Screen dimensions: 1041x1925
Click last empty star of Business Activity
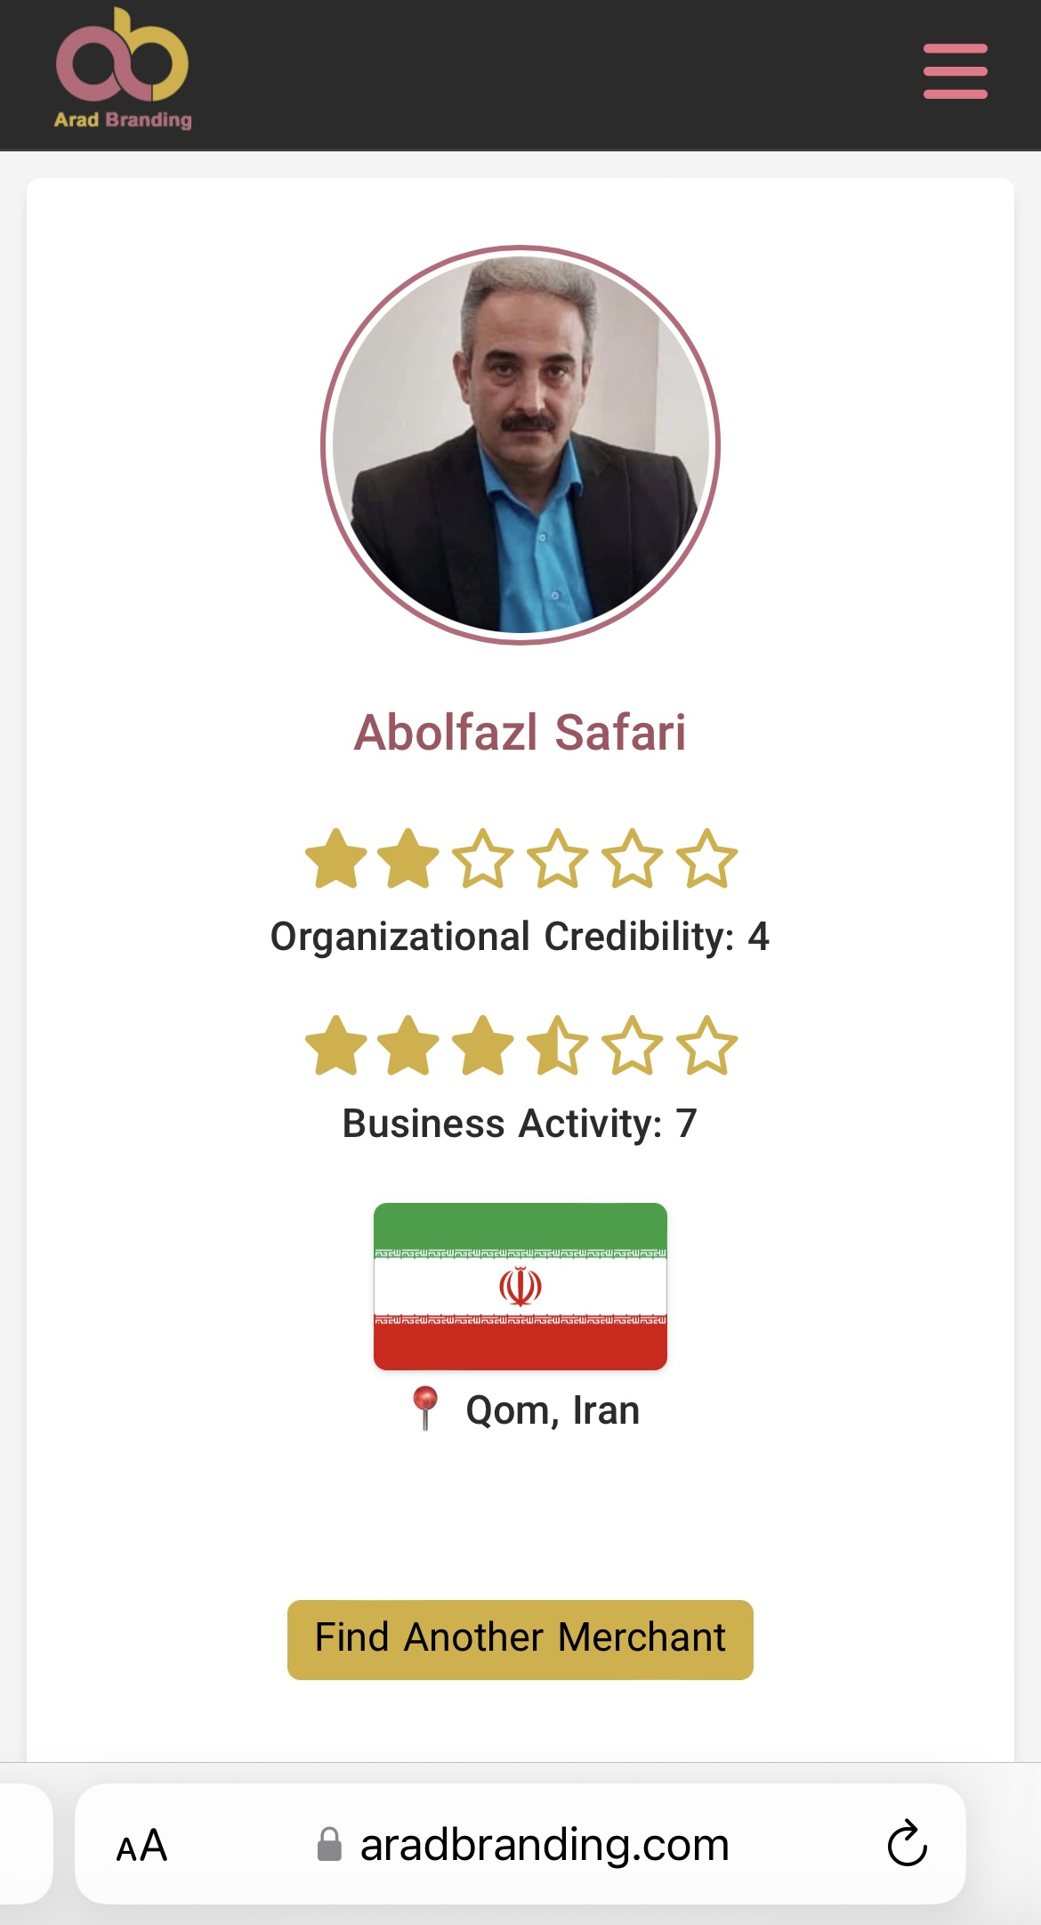[707, 1046]
